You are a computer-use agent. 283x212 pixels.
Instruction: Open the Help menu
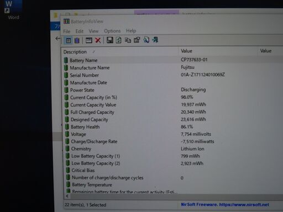click(x=131, y=31)
